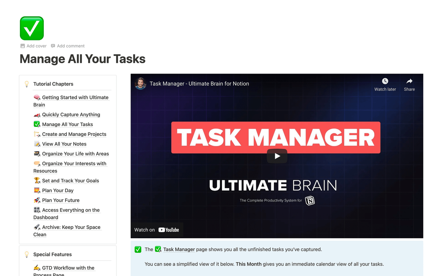This screenshot has width=441, height=276.
Task: Open the Quickly Capture Anything page
Action: [71, 115]
